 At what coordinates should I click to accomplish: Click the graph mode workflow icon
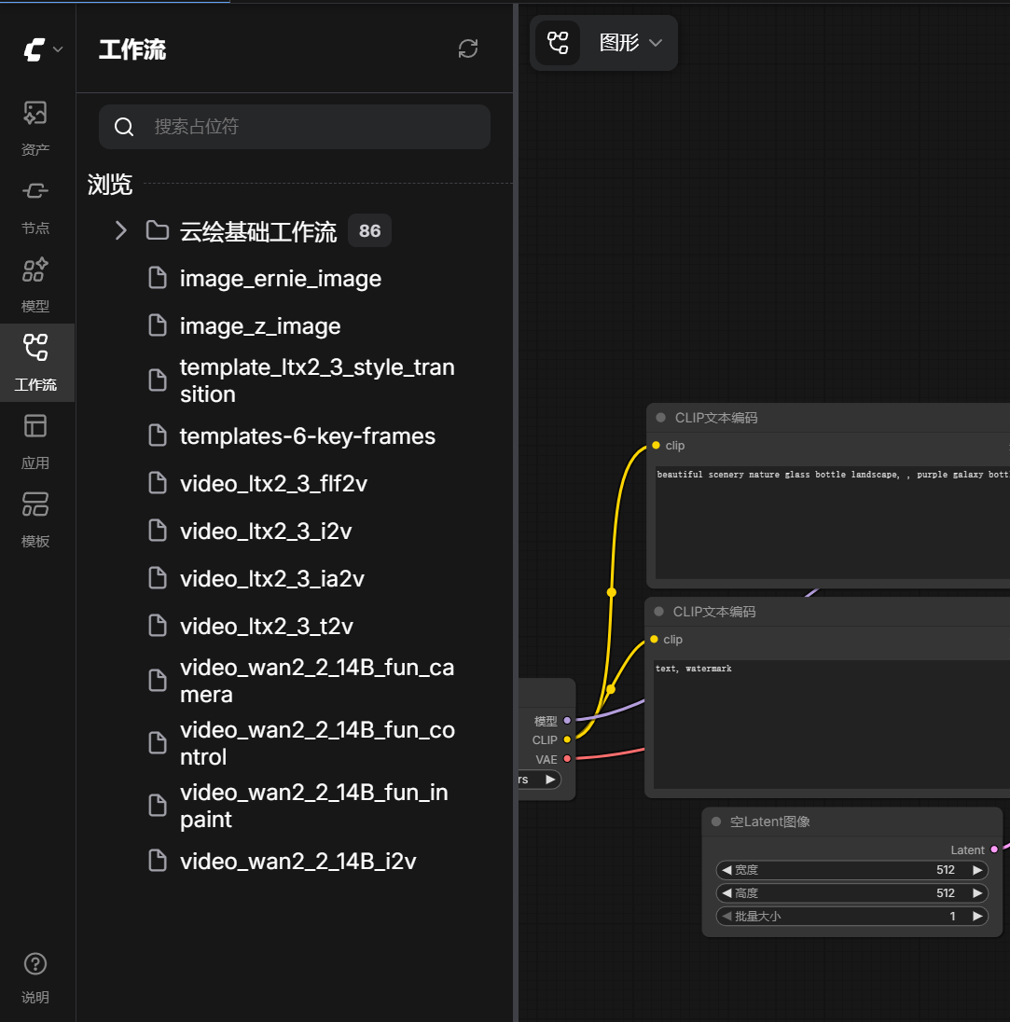coord(558,43)
